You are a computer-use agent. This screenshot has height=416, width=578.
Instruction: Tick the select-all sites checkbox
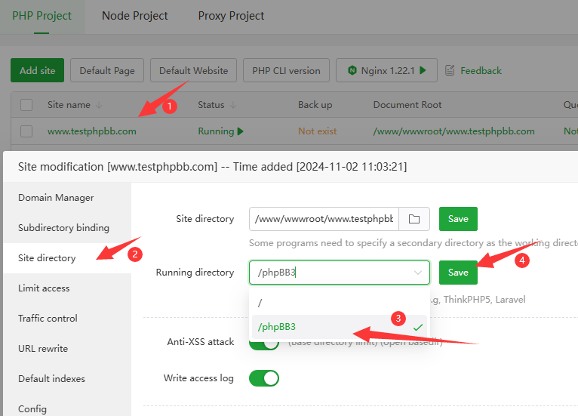coord(26,105)
